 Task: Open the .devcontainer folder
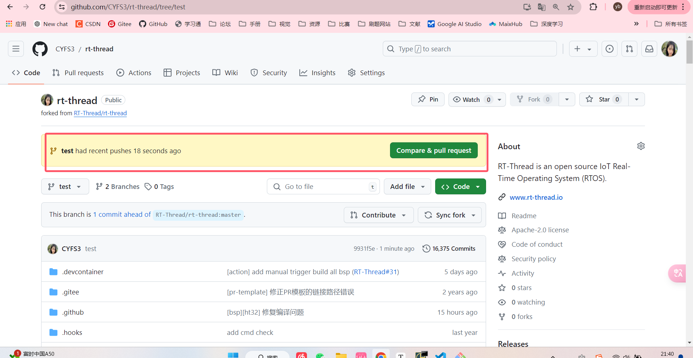click(83, 272)
